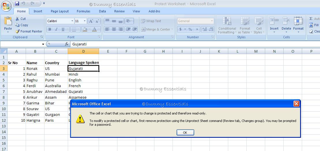Click OK in the protection warning dialog
This screenshot has width=320, height=151.
[x=185, y=133]
